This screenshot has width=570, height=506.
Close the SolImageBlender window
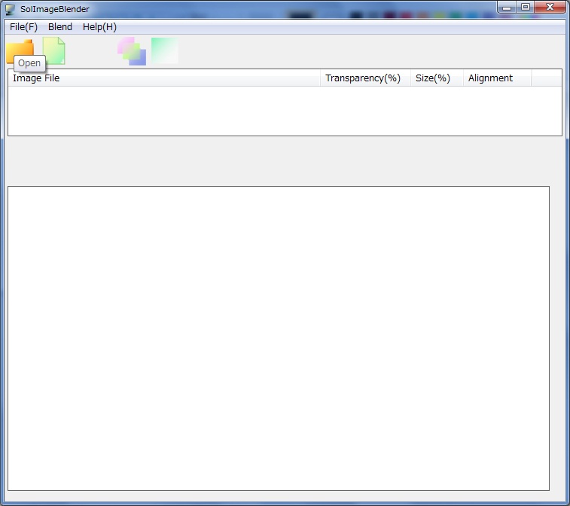click(x=550, y=8)
